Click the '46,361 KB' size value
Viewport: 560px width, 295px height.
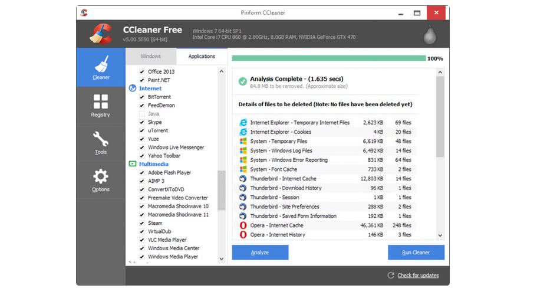coord(372,225)
